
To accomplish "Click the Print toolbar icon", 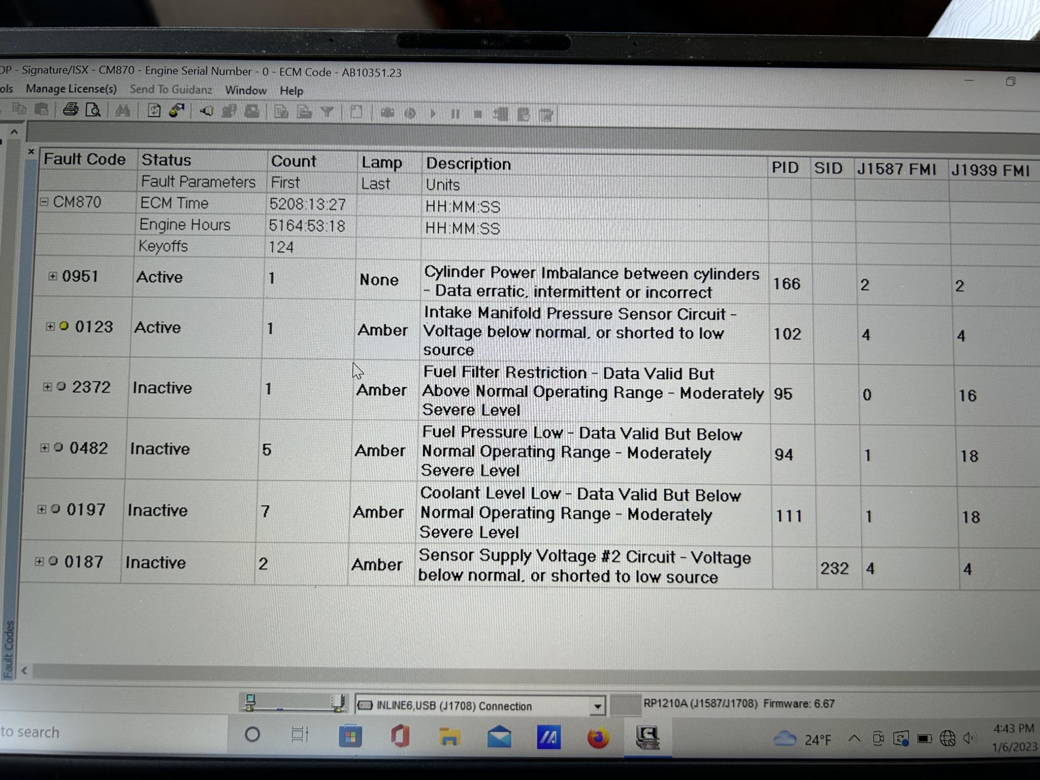I will [71, 109].
